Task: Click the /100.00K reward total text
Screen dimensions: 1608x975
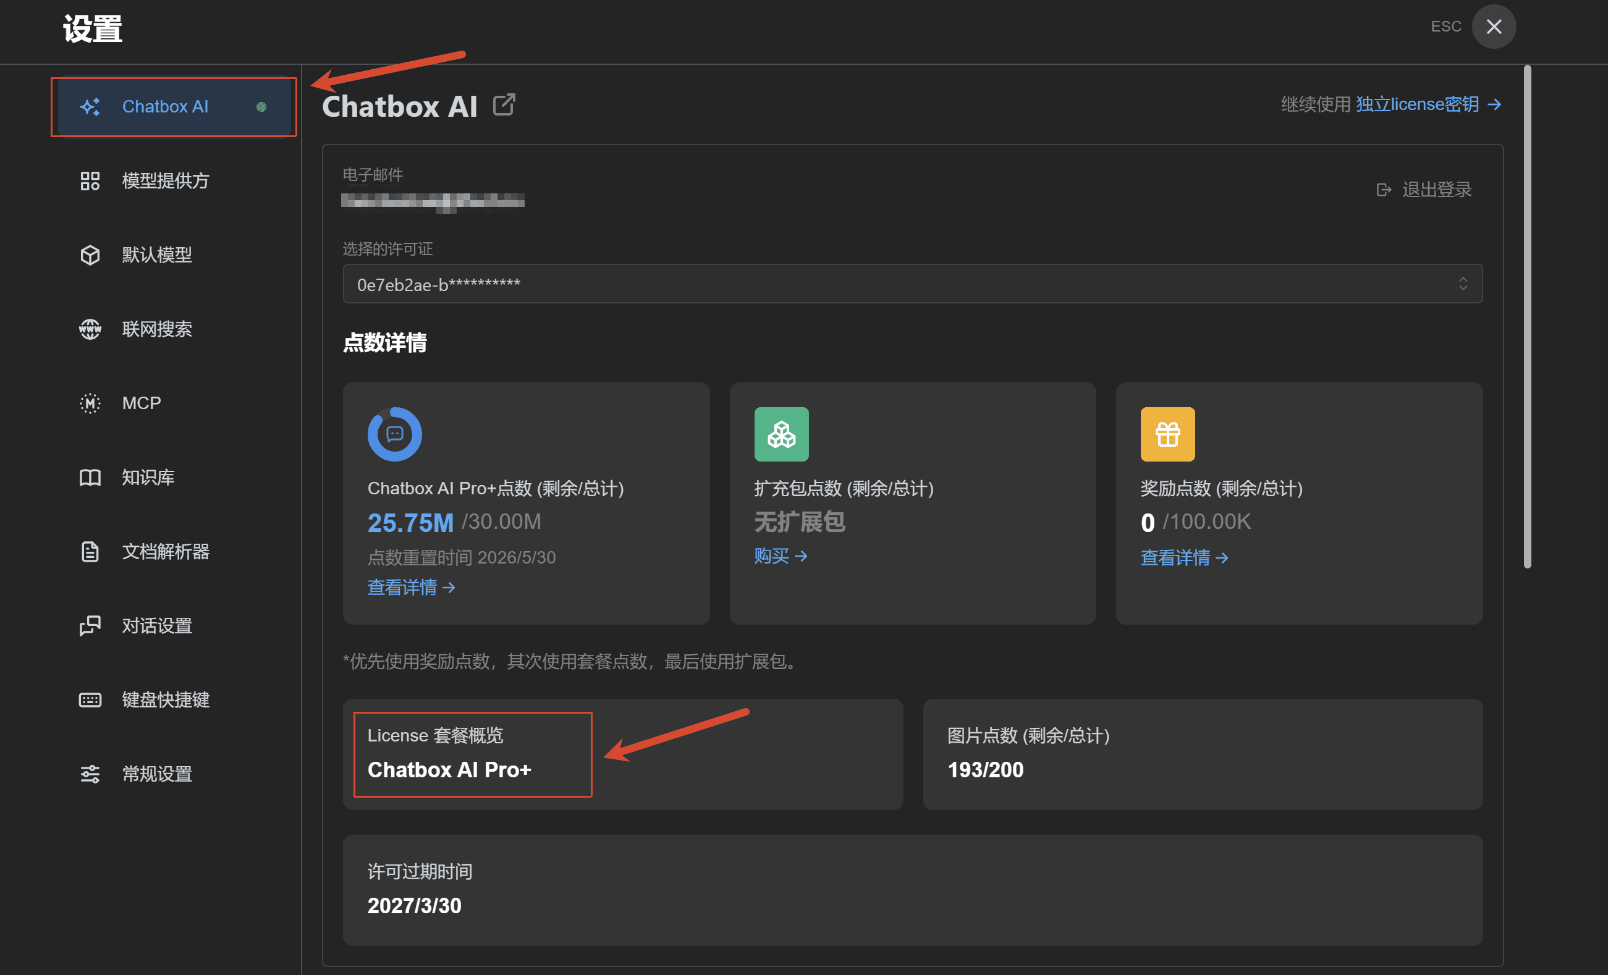Action: tap(1206, 522)
